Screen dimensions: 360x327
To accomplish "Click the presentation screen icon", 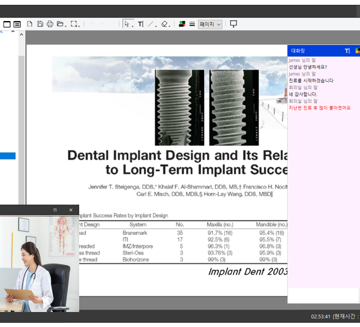I will click(233, 24).
